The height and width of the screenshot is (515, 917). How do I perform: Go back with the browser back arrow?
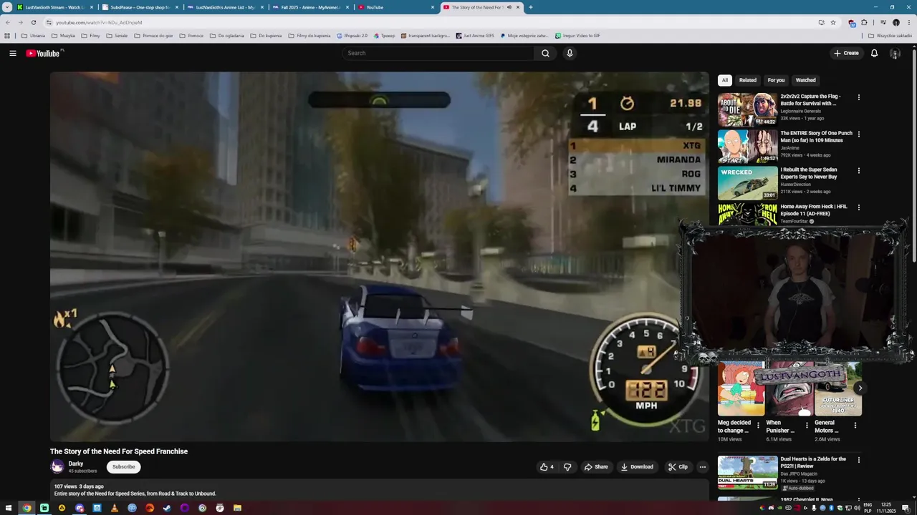(8, 22)
